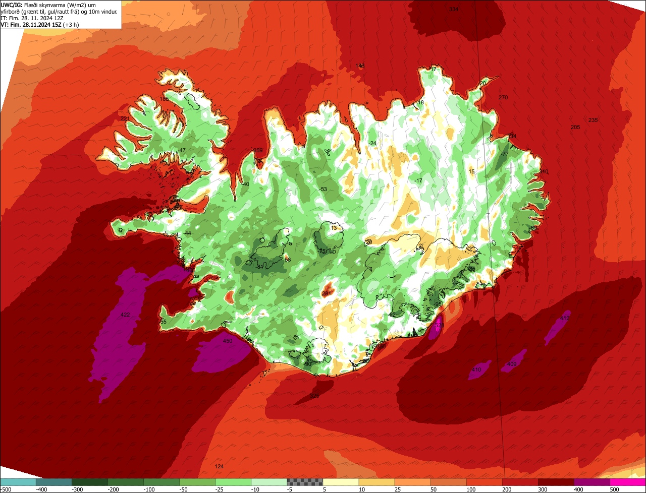Click the '410' value in the southeast sea
Image resolution: width=646 pixels, height=493 pixels.
point(476,369)
